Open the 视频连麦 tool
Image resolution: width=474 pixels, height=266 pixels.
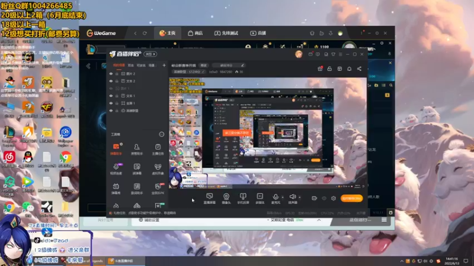(x=116, y=169)
